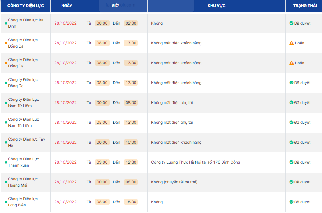Click date 28/10/2022 in Thanh xuân row
This screenshot has width=322, height=213.
[65, 162]
